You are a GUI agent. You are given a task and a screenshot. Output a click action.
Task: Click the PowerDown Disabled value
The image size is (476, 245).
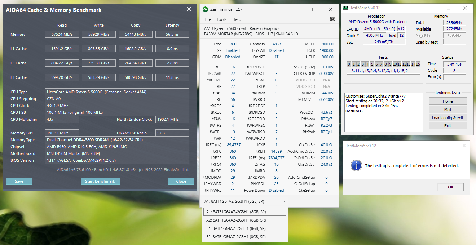[x=276, y=190]
